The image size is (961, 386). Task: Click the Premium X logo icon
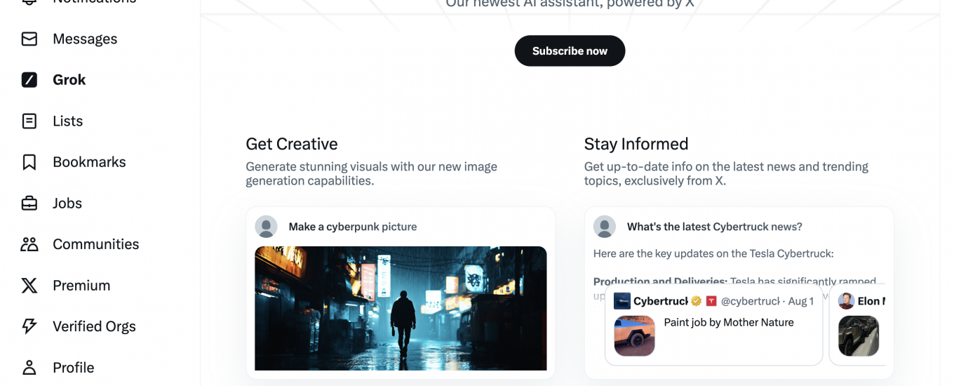point(29,286)
